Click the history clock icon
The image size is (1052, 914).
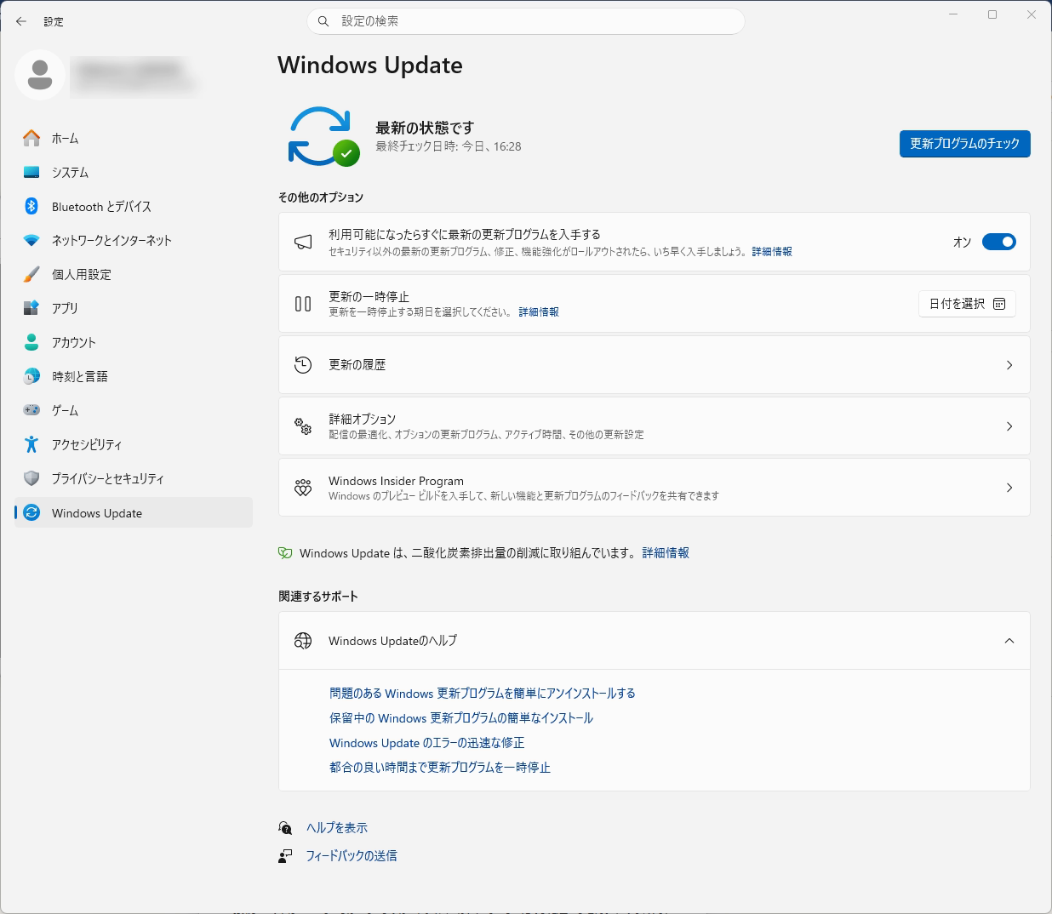[x=303, y=365]
